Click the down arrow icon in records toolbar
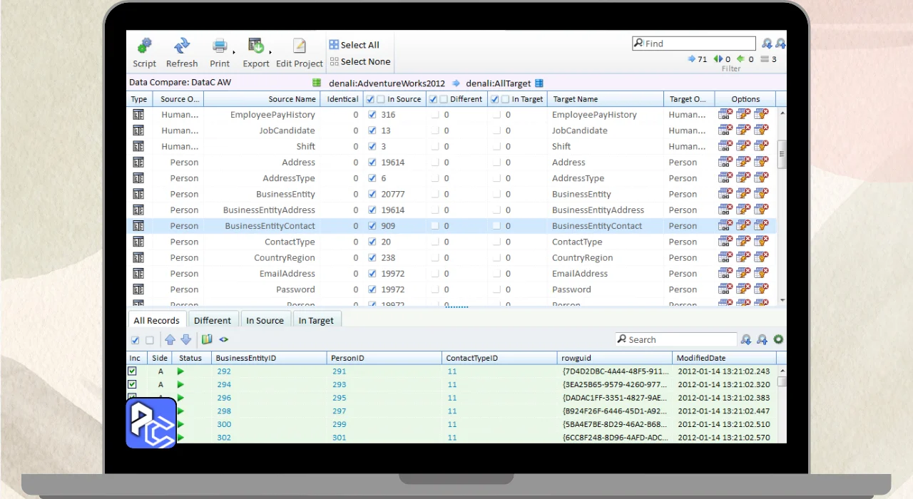The image size is (913, 499). coord(185,340)
